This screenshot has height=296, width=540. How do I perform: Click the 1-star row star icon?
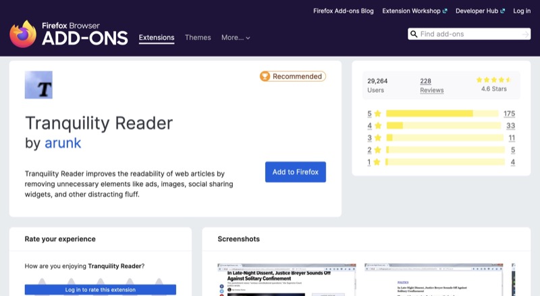click(378, 162)
